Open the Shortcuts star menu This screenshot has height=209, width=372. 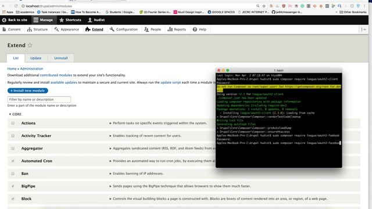pos(70,20)
